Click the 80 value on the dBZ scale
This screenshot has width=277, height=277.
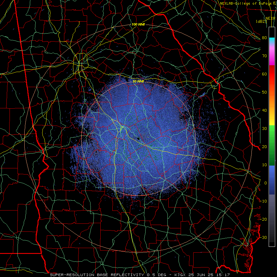pos(264,38)
